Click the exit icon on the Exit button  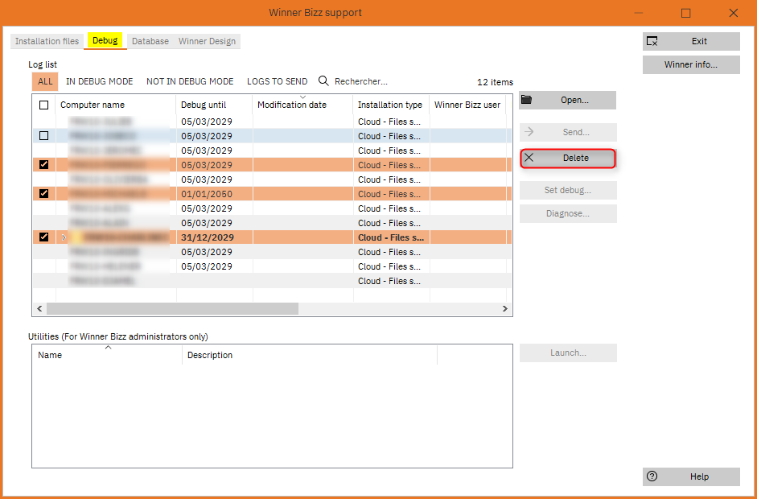[652, 42]
